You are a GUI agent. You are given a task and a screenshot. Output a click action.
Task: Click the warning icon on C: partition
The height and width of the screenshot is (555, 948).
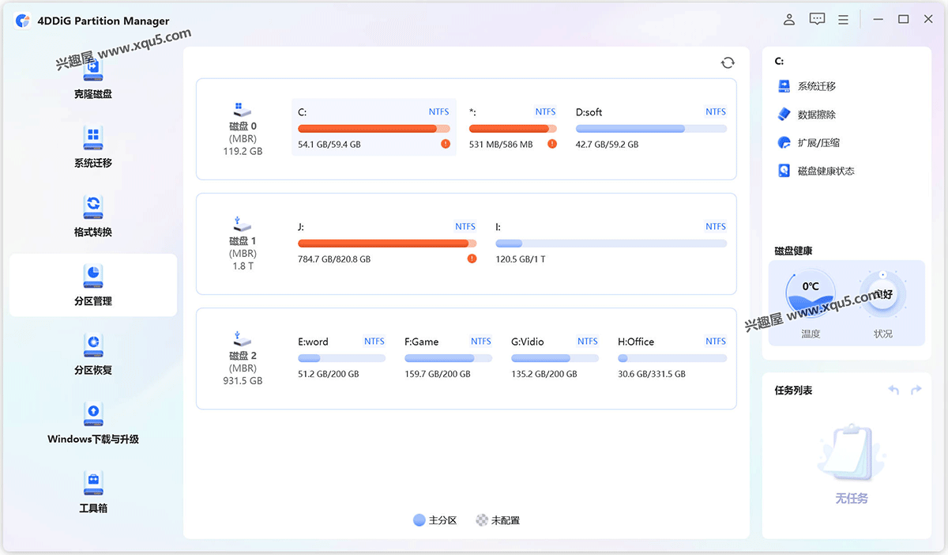(x=446, y=144)
